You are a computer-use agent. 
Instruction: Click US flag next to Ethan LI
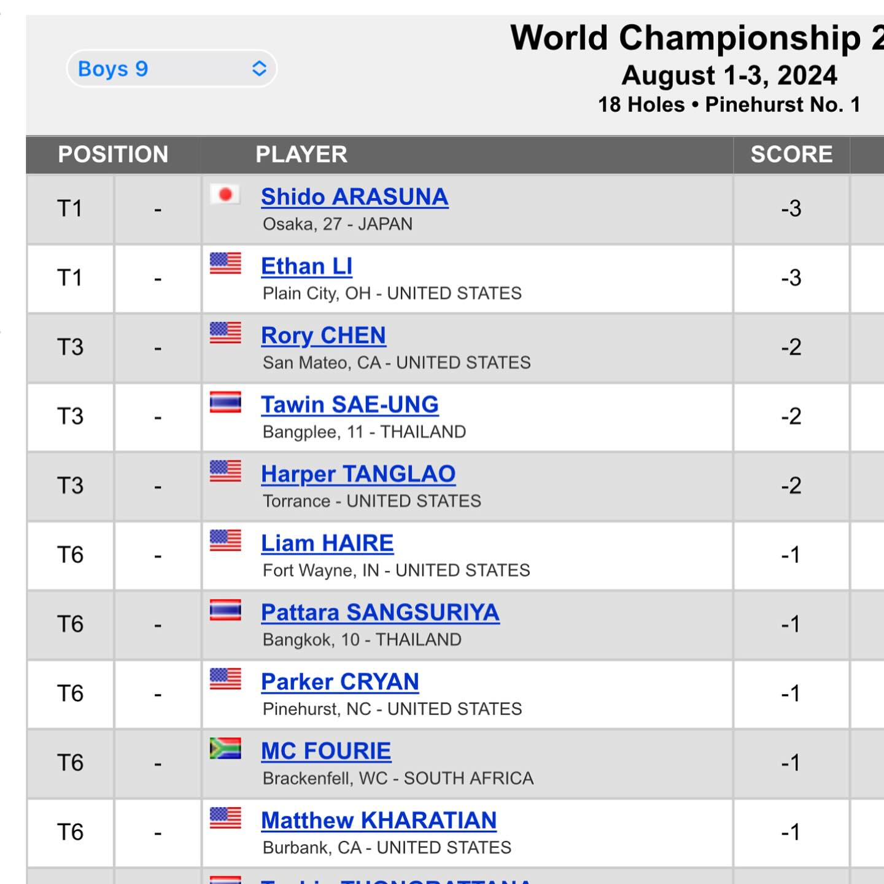point(225,263)
